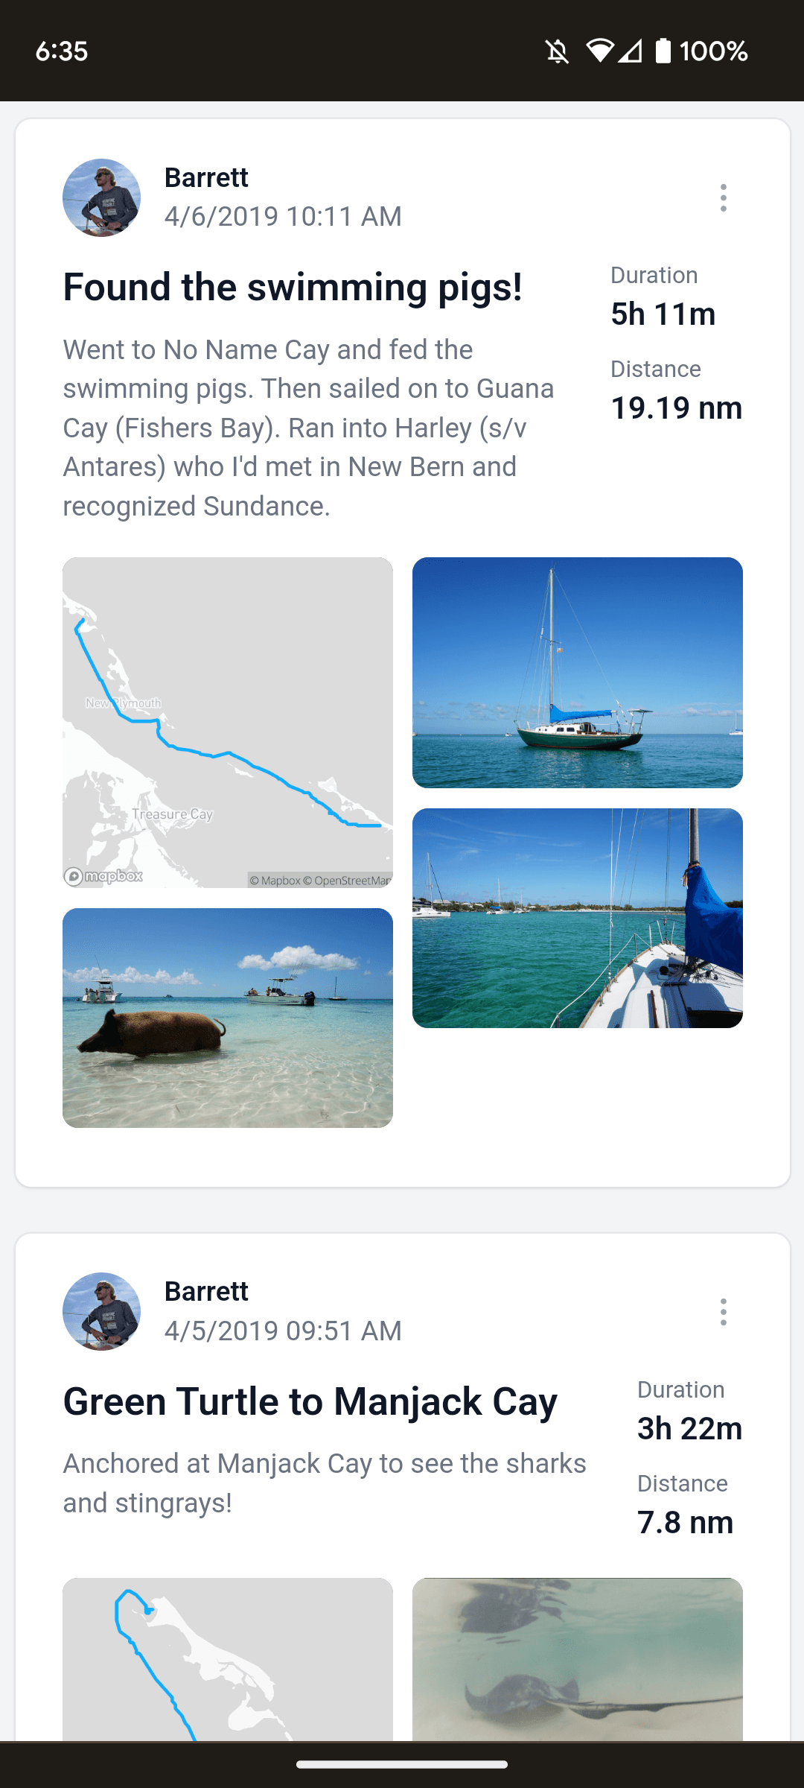Screen dimensions: 804x1788
Task: Tap the Mapbox OpenStreetMap attribution text
Action: click(x=320, y=881)
